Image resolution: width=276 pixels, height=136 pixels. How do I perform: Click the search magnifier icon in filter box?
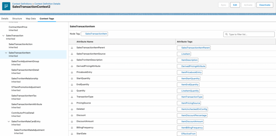coord(226,35)
